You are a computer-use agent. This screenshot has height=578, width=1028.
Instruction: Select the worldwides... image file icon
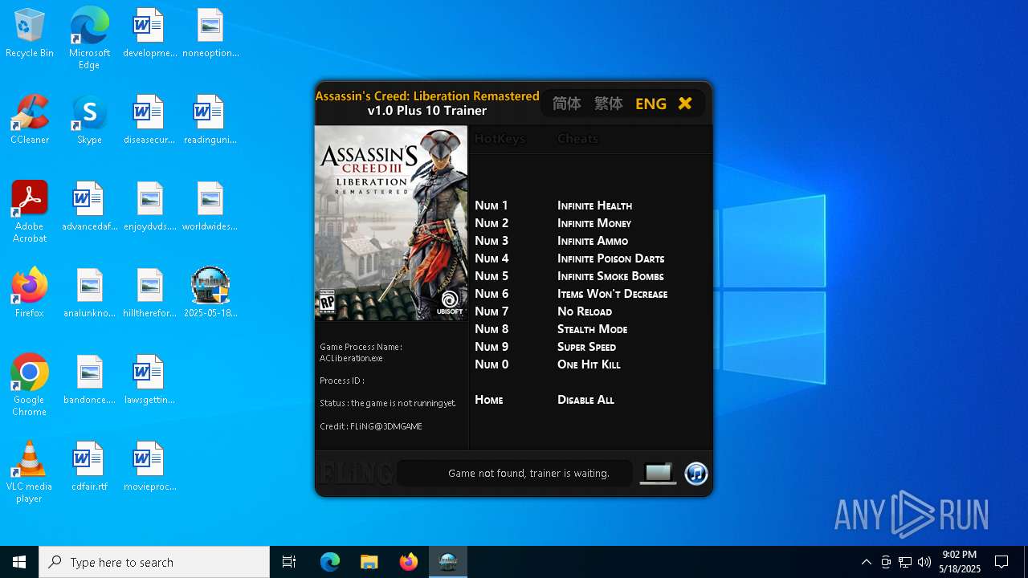[210, 207]
